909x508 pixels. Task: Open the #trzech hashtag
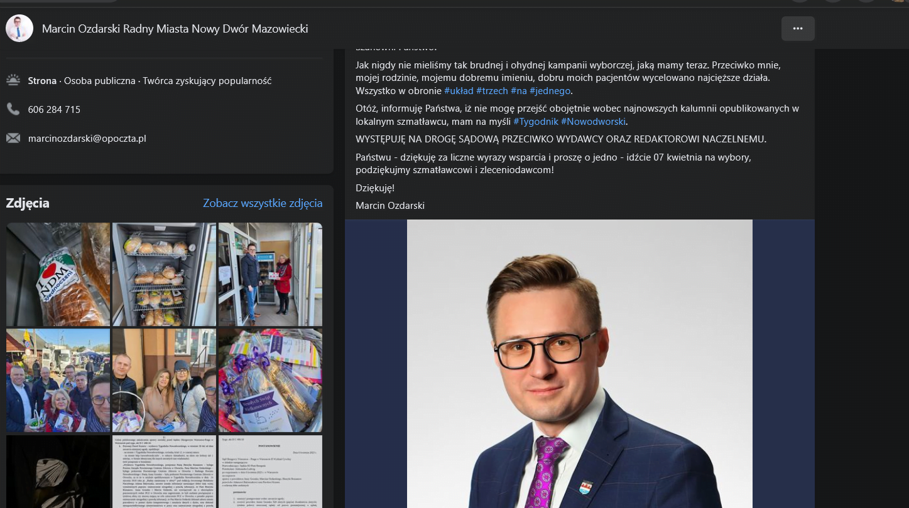(492, 91)
